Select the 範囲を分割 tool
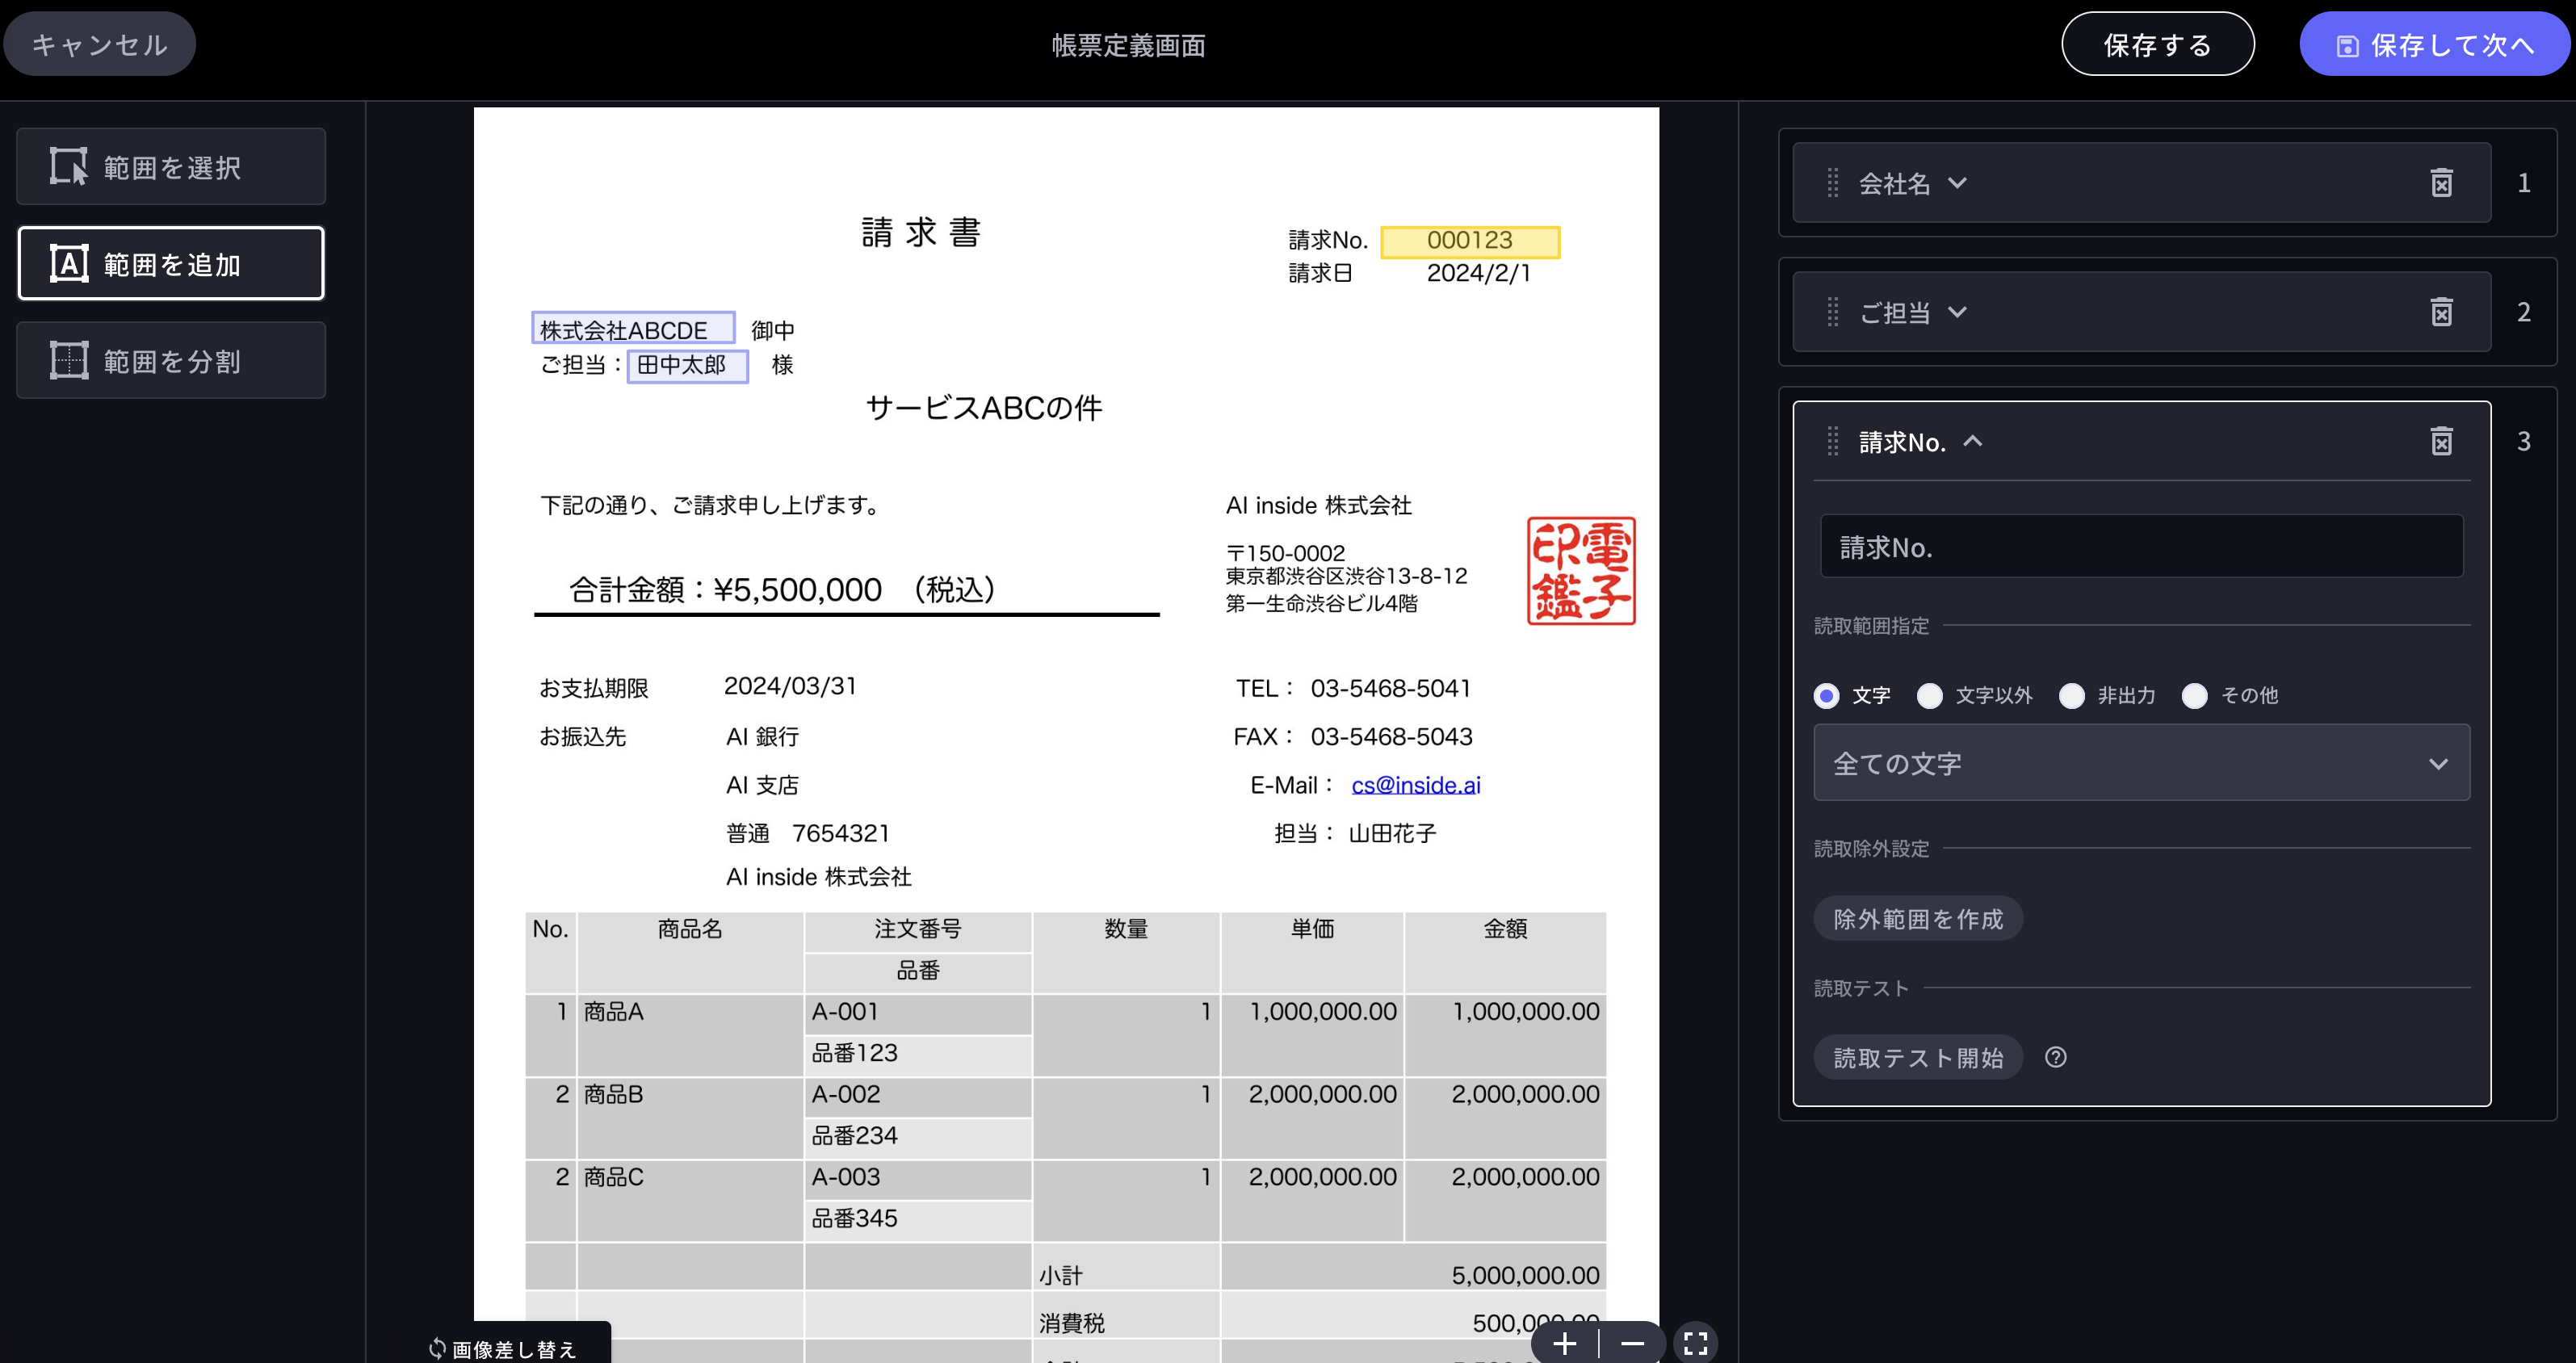Image resolution: width=2576 pixels, height=1363 pixels. 170,360
